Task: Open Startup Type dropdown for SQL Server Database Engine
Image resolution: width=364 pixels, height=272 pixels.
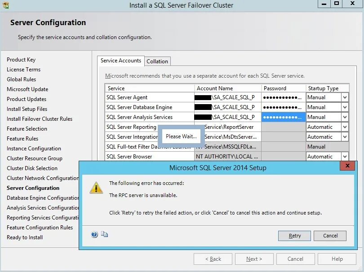Action: (345, 107)
